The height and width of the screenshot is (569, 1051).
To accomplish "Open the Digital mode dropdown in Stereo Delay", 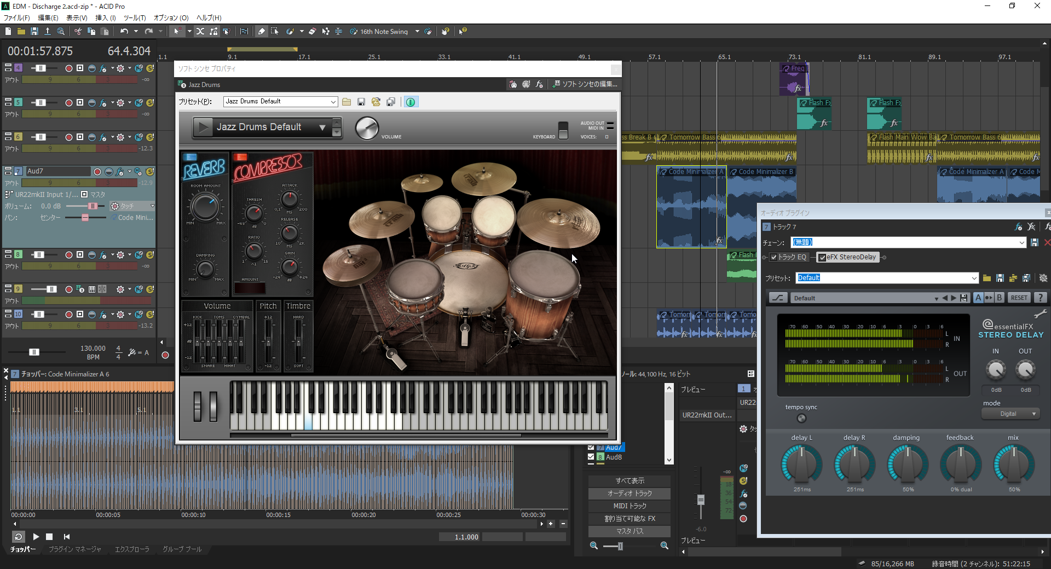I will [x=1010, y=414].
